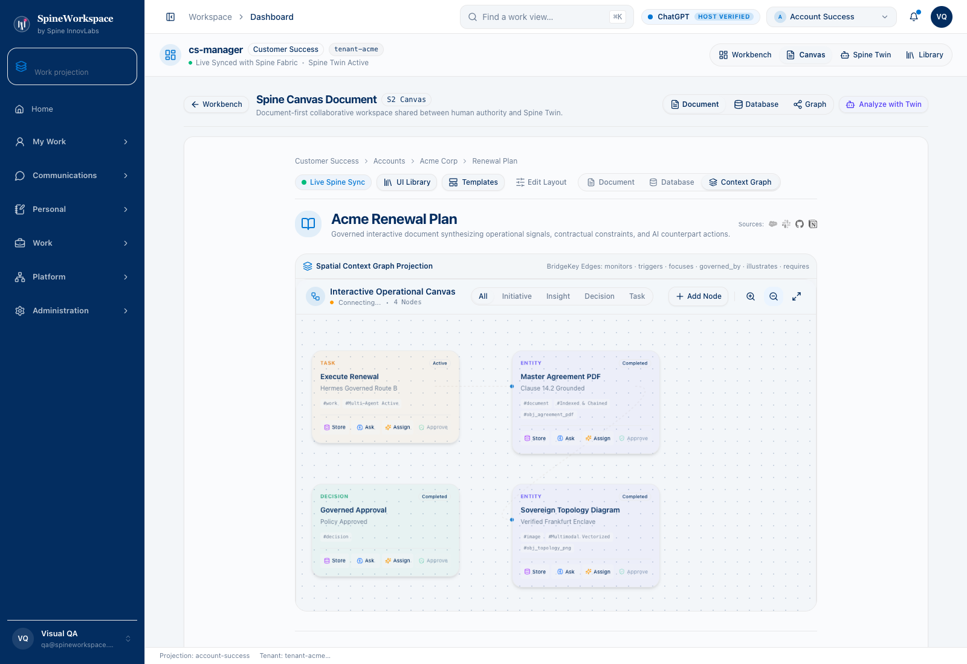Go back via Workbench button
967x664 pixels.
[x=216, y=104]
